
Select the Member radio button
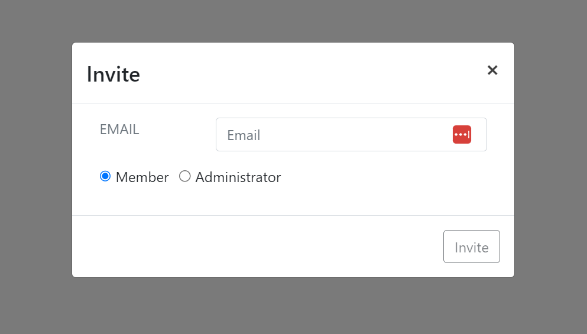[105, 176]
